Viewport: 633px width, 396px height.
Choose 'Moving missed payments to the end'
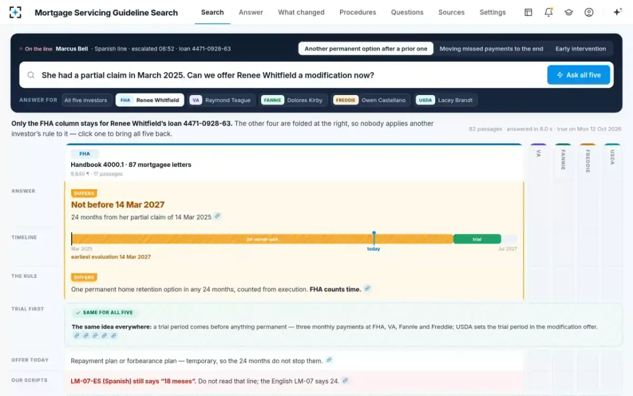[491, 49]
